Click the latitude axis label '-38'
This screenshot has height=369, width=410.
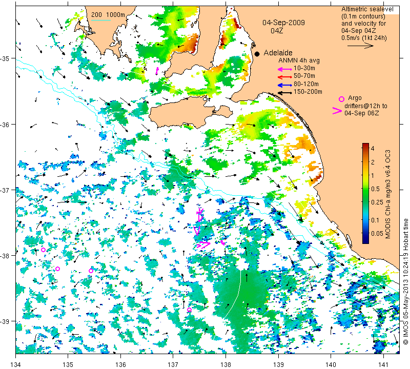[5, 256]
